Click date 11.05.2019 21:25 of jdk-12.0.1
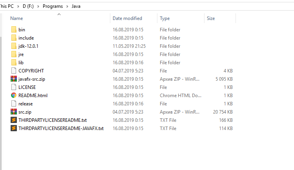 [x=129, y=46]
